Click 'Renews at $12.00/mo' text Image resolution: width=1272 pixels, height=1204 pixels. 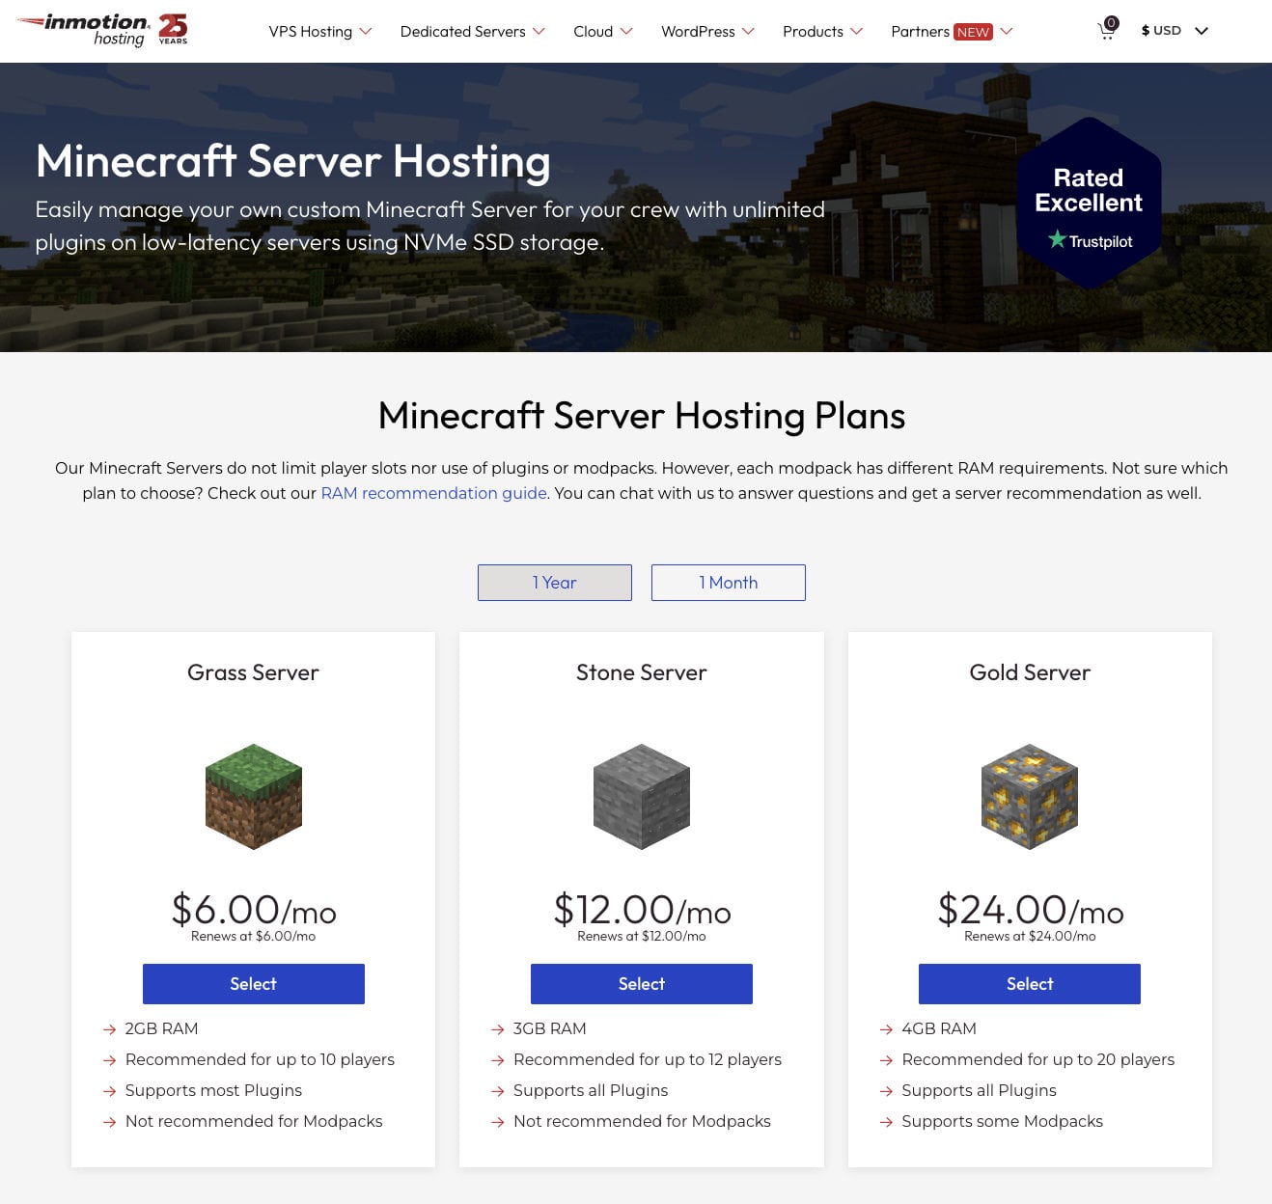(x=642, y=936)
